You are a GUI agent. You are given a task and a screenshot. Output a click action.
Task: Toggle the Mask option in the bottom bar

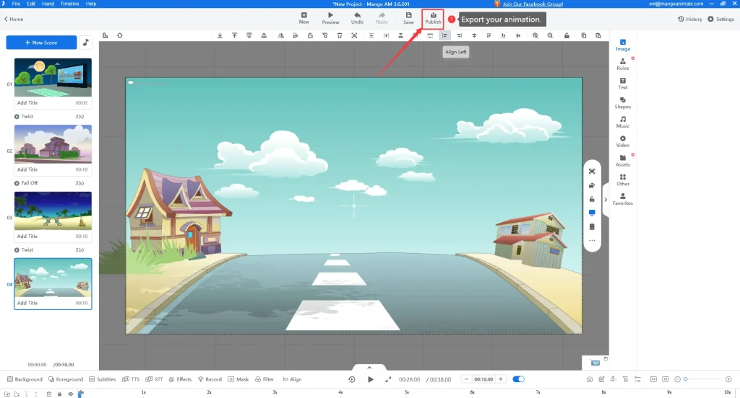pos(238,379)
